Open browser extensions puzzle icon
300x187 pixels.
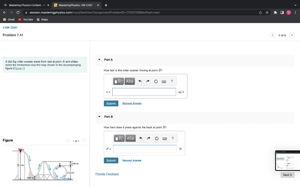[275, 13]
